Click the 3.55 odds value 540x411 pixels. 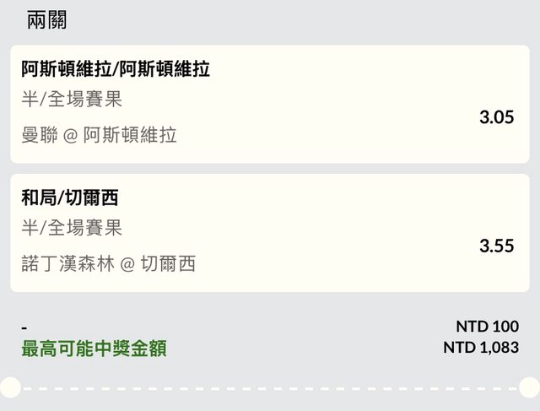[496, 246]
